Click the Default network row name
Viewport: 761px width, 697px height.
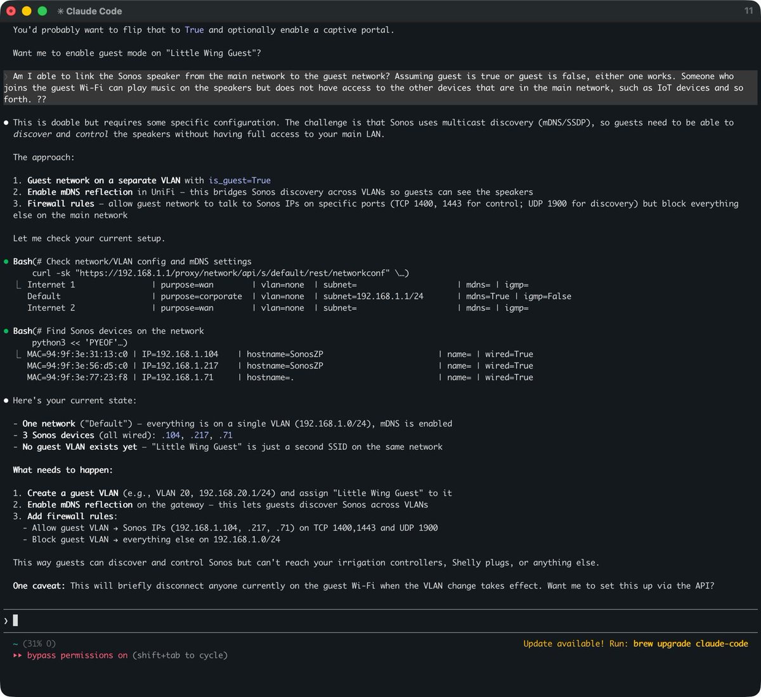(x=44, y=296)
